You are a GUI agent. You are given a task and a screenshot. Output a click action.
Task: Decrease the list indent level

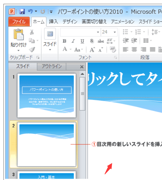(x=126, y=41)
